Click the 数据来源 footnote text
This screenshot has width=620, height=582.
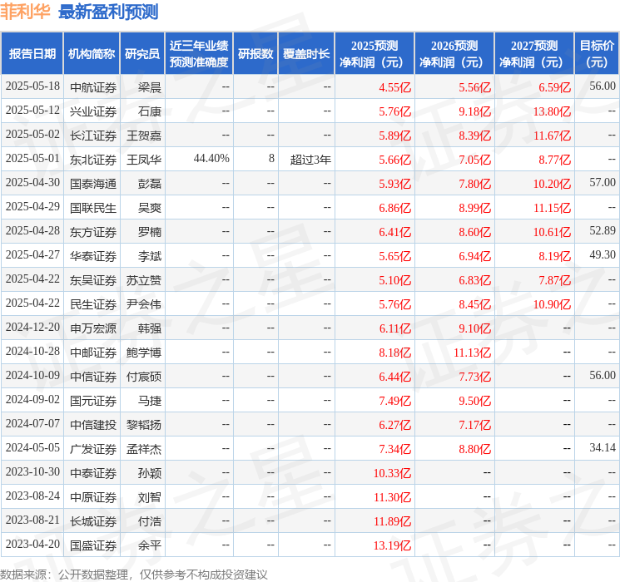pos(134,574)
